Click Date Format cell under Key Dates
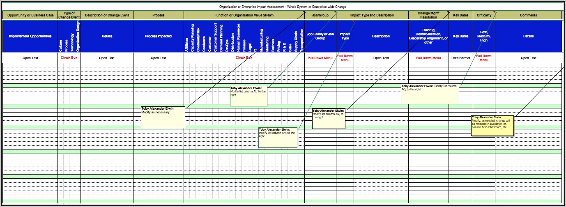566x207 pixels. tap(460, 58)
